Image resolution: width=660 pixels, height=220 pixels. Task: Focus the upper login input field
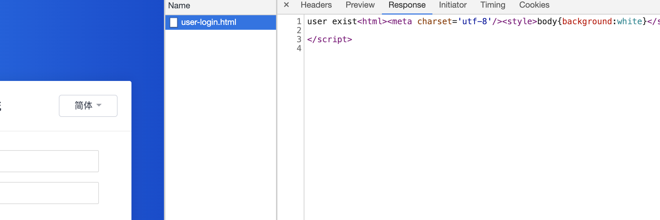[48, 161]
